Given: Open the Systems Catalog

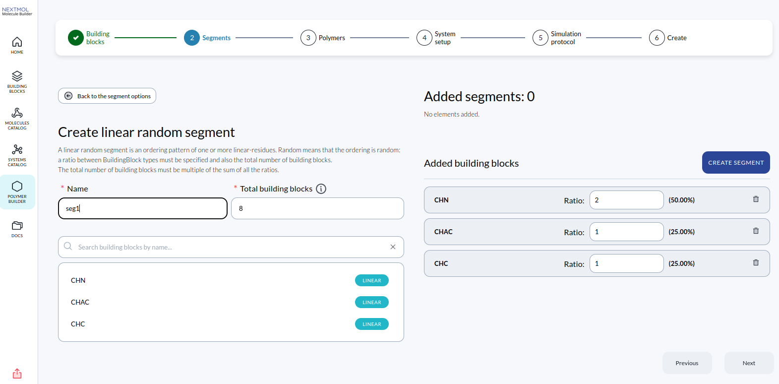Looking at the screenshot, I should coord(17,155).
